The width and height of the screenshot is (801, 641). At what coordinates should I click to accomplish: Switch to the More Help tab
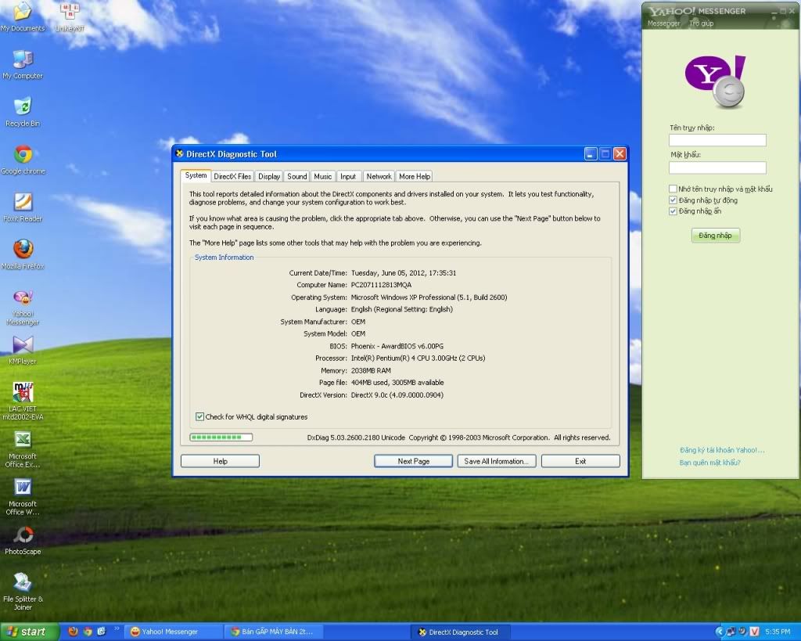[415, 176]
